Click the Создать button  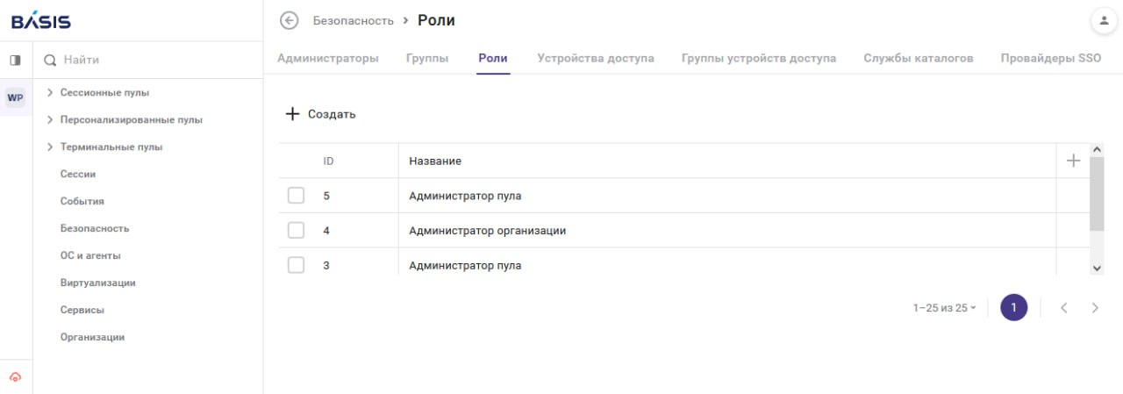point(321,114)
